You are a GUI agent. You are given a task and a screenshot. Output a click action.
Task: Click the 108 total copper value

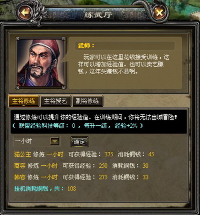coord(72,189)
